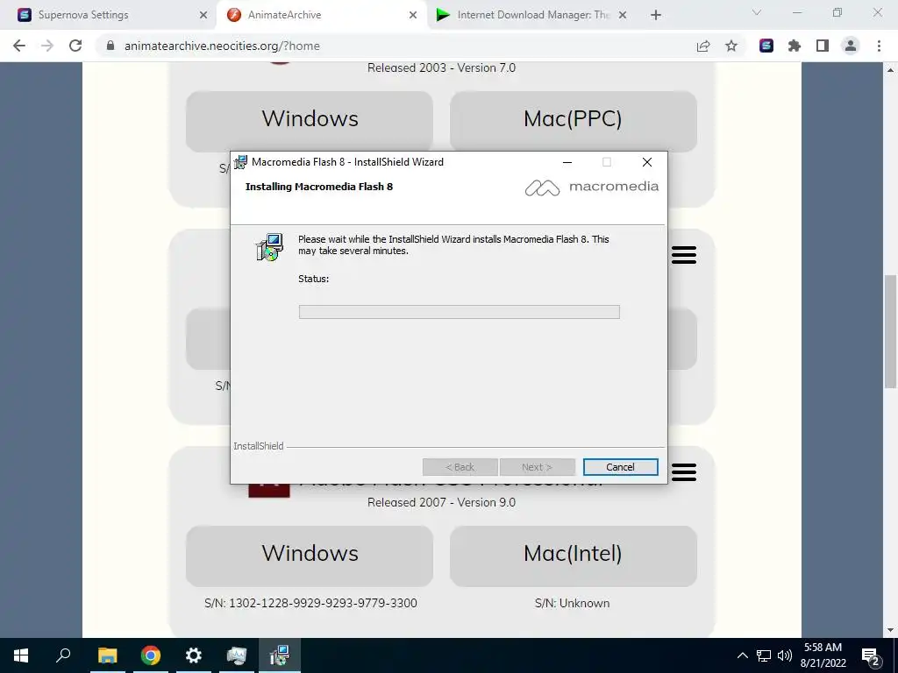Open the volume tray icon
Viewport: 898px width, 673px height.
coord(785,655)
